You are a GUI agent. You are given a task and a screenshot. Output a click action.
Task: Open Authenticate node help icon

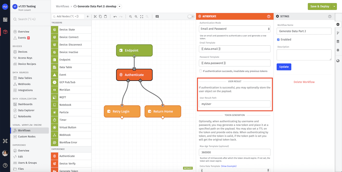pos(268,17)
